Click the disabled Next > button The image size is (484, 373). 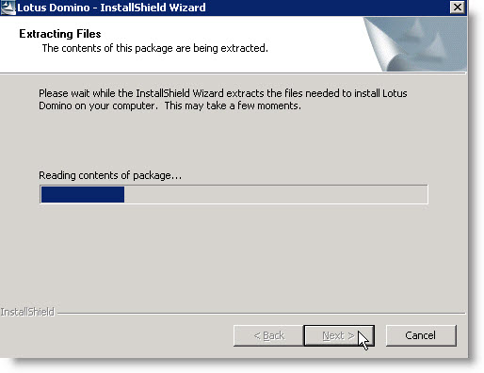pos(339,335)
